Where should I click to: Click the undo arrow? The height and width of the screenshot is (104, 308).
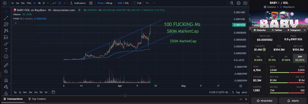click(x=147, y=3)
